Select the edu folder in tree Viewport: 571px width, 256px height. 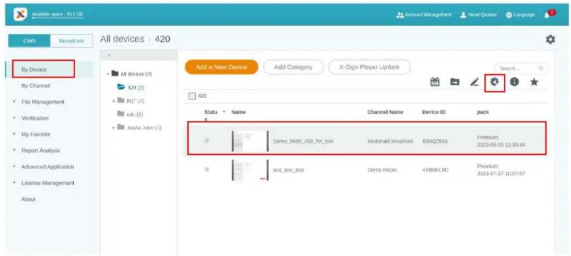coord(129,114)
